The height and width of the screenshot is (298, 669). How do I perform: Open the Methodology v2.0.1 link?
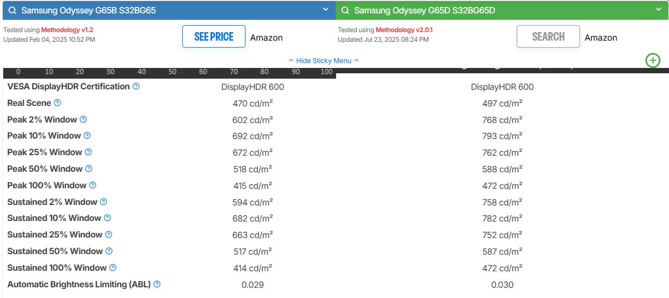pyautogui.click(x=404, y=30)
